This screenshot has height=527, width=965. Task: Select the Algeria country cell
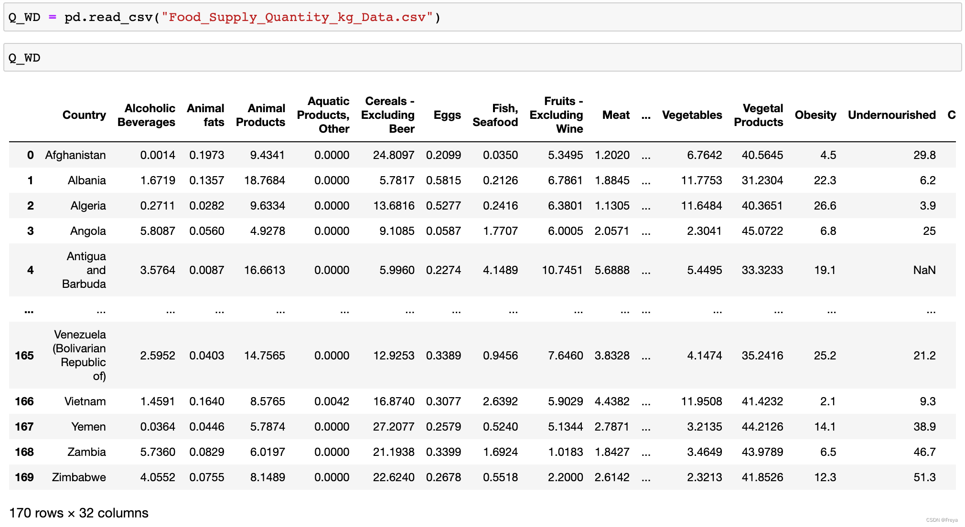(x=88, y=206)
